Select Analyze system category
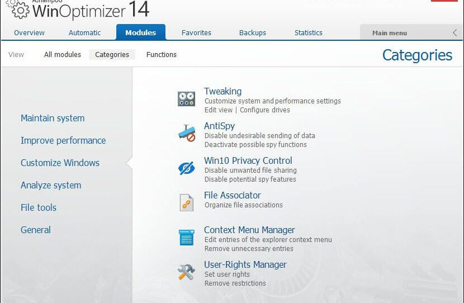The image size is (464, 303). pos(51,185)
